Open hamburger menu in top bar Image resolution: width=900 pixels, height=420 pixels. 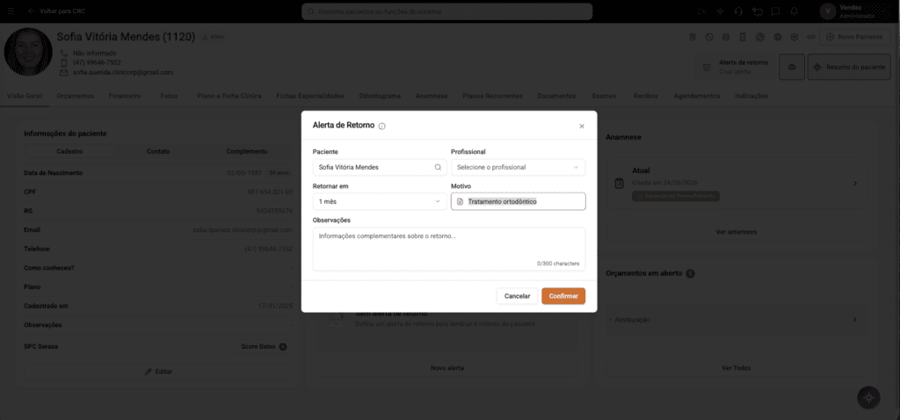pyautogui.click(x=11, y=11)
